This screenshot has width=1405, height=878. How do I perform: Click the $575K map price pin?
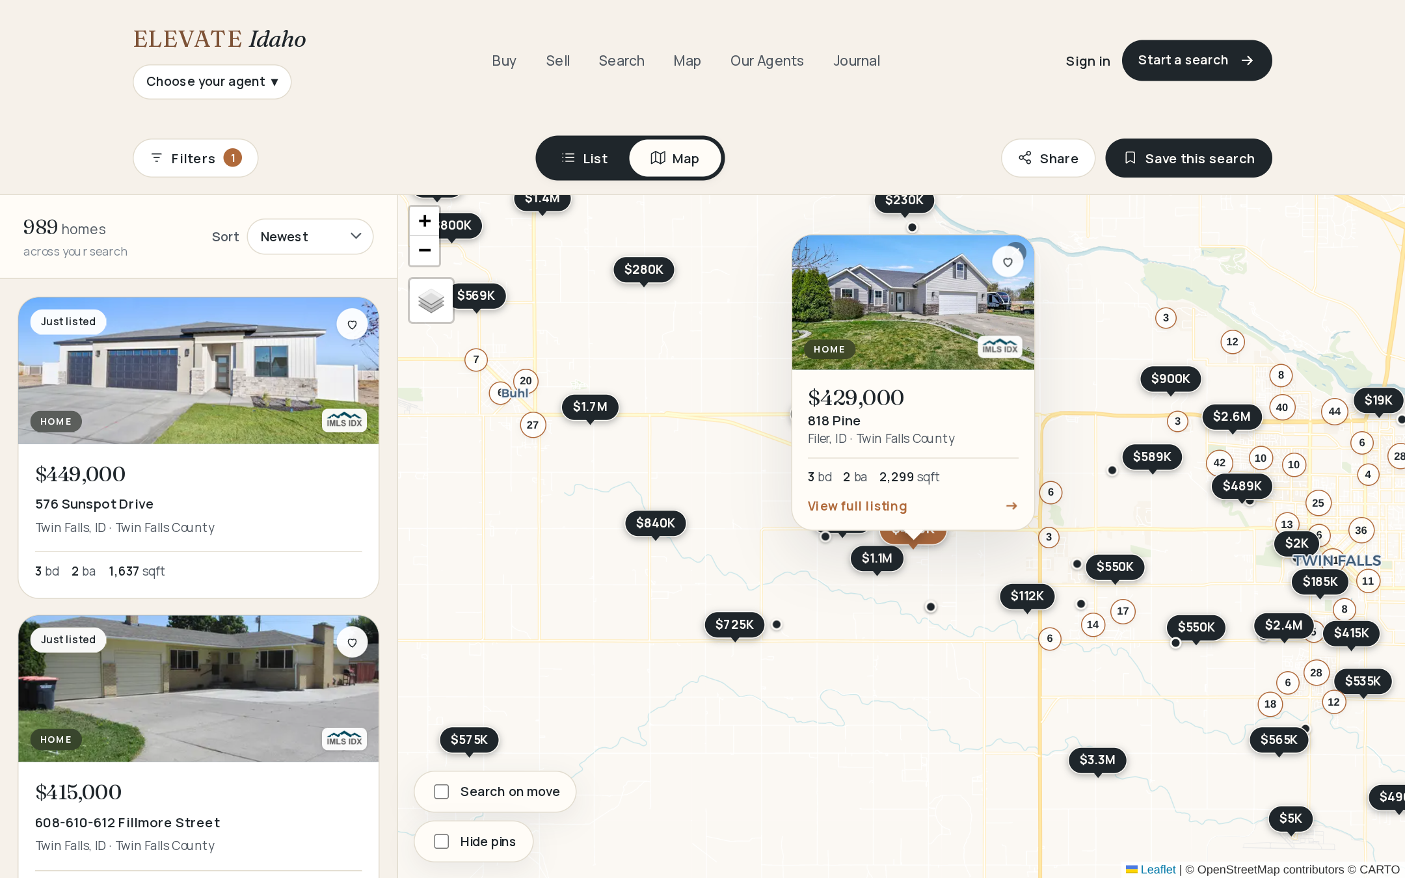pyautogui.click(x=469, y=740)
